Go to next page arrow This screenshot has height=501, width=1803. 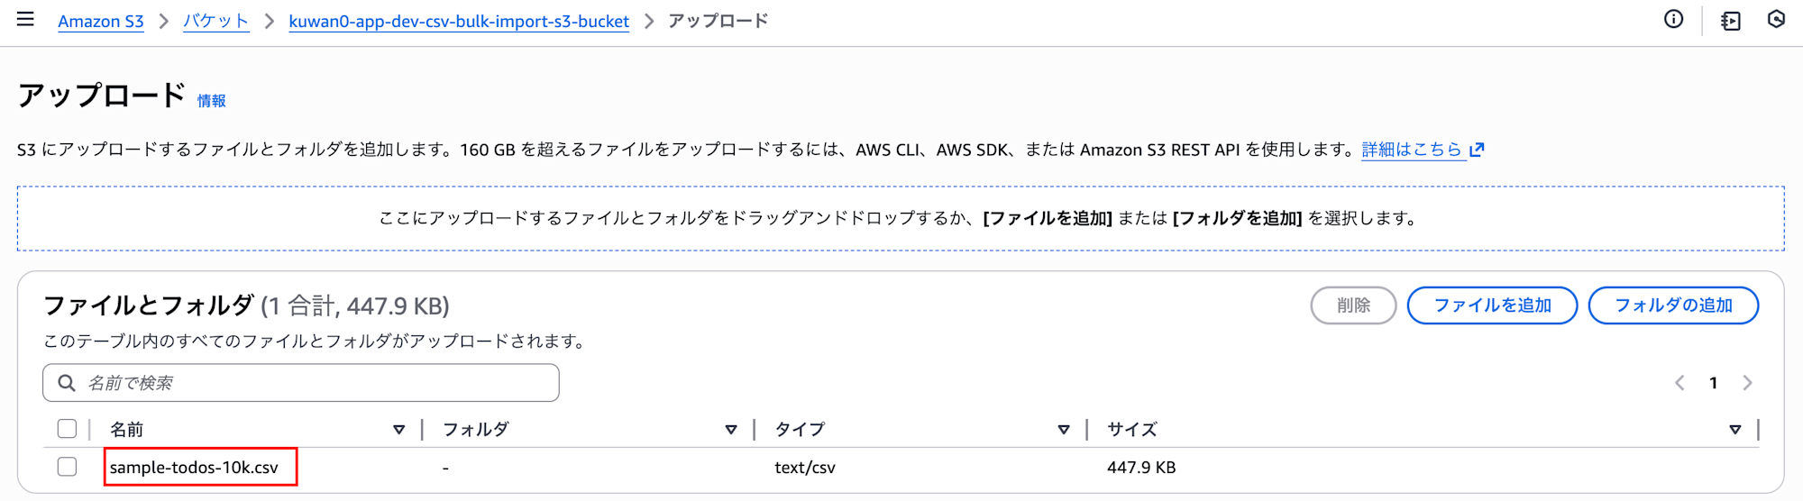(1747, 383)
